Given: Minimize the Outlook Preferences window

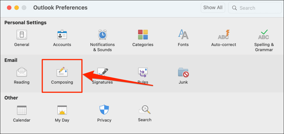Looking at the screenshot, I should [16, 8].
